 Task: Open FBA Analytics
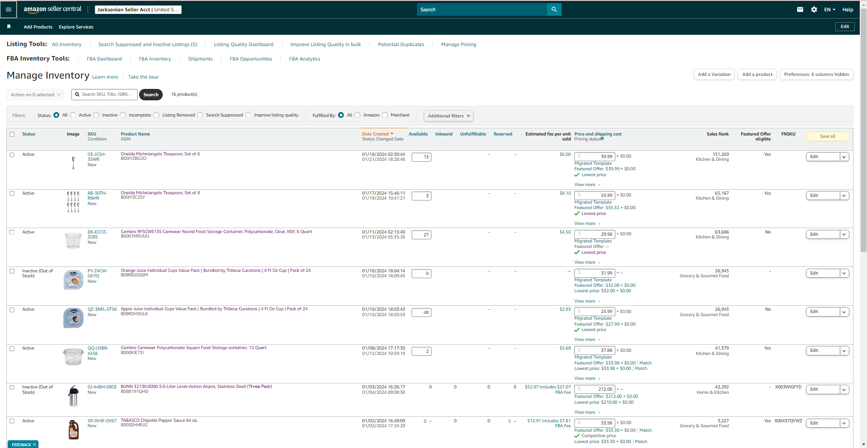coord(305,59)
